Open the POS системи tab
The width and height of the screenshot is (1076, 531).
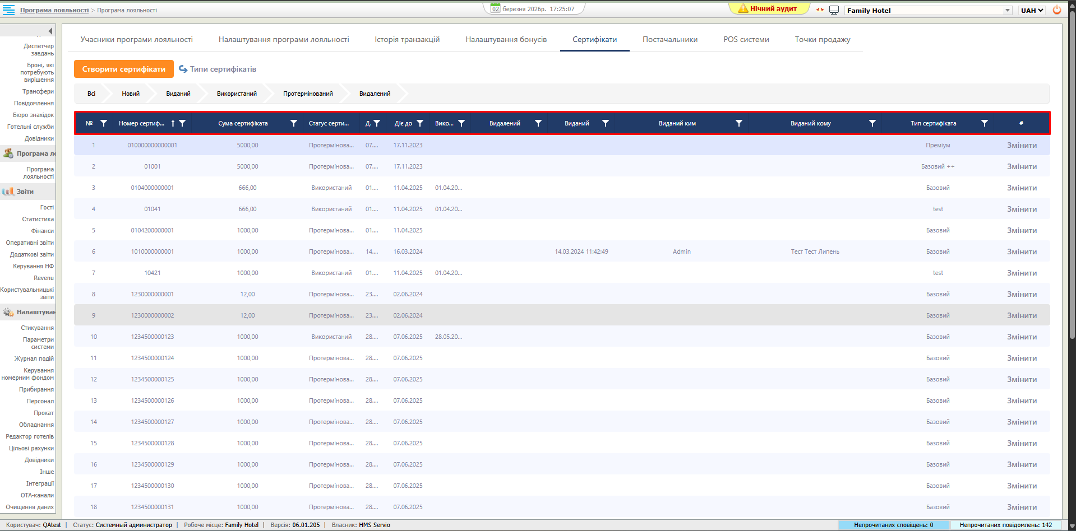coord(746,39)
